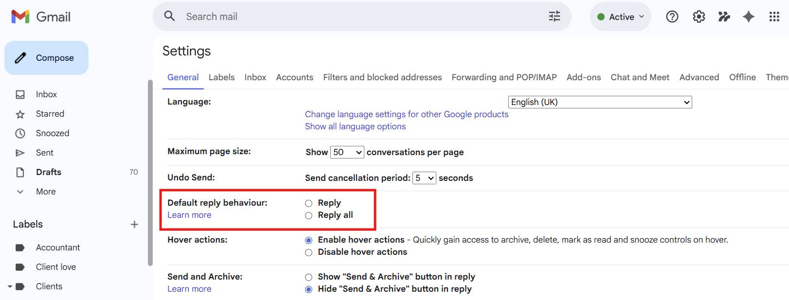789x300 pixels.
Task: Click the Drafts page icon
Action: [20, 172]
